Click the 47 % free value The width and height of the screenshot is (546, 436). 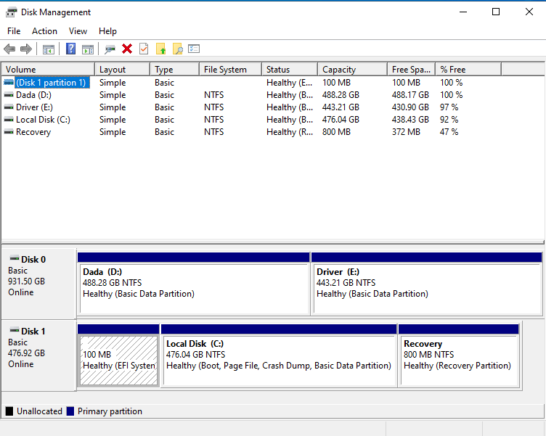point(449,132)
